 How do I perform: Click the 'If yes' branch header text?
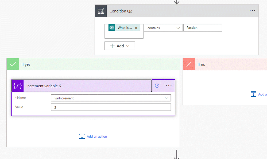click(x=26, y=64)
